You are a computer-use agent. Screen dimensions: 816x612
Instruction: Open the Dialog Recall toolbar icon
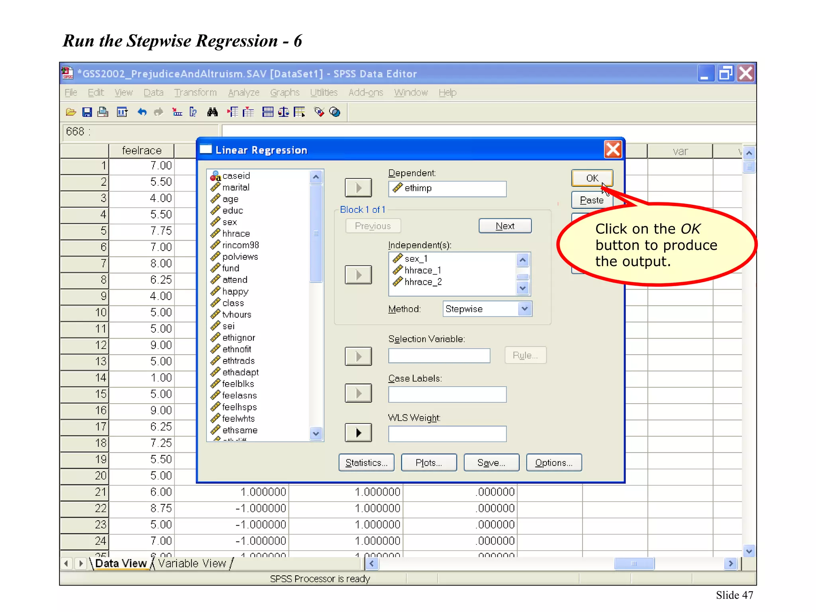click(122, 112)
